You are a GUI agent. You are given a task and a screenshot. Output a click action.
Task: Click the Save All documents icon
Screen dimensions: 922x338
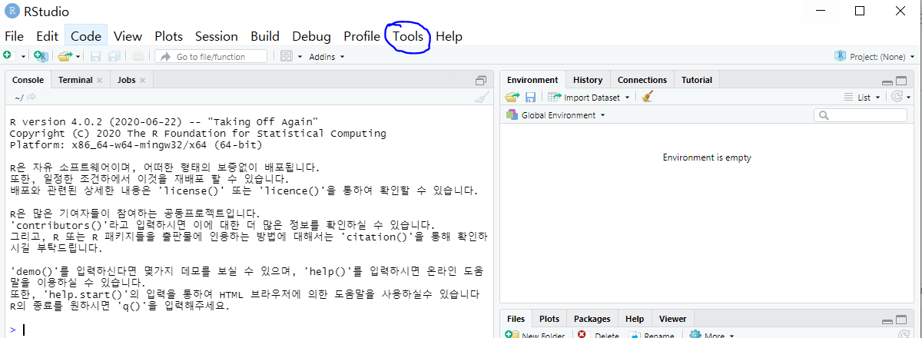[x=114, y=56]
